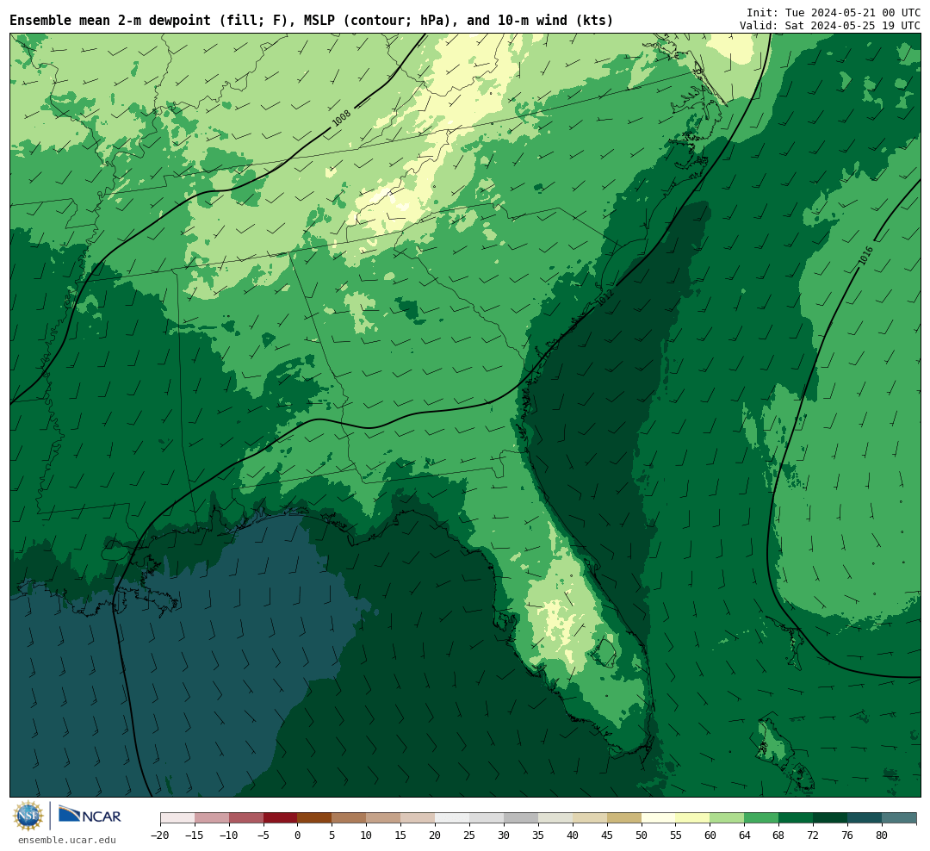Click the 1016 isobar contour label
This screenshot has height=851, width=930.
(x=865, y=256)
